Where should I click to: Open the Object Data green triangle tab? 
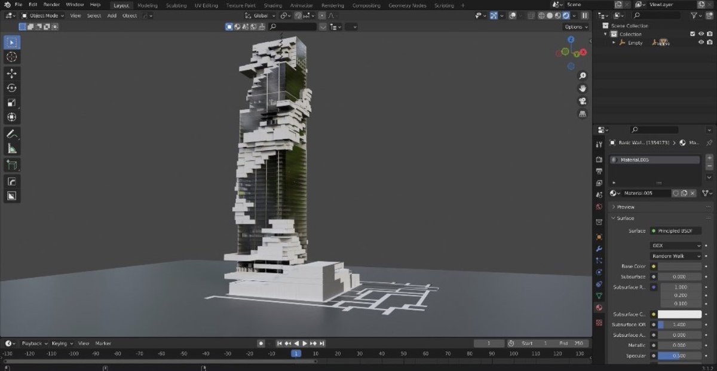pos(599,296)
